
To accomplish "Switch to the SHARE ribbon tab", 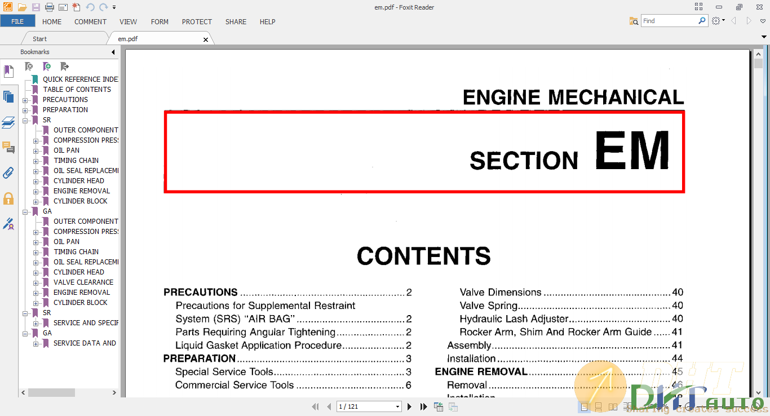I will [236, 21].
